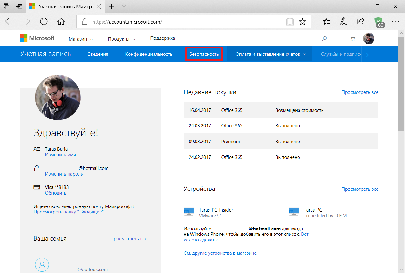Screen dimensions: 405x273
Task: Open the Конфиденциальность tab
Action: [149, 54]
